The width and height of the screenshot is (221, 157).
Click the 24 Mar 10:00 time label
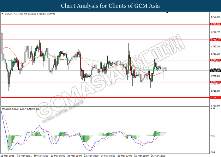[x=108, y=156]
